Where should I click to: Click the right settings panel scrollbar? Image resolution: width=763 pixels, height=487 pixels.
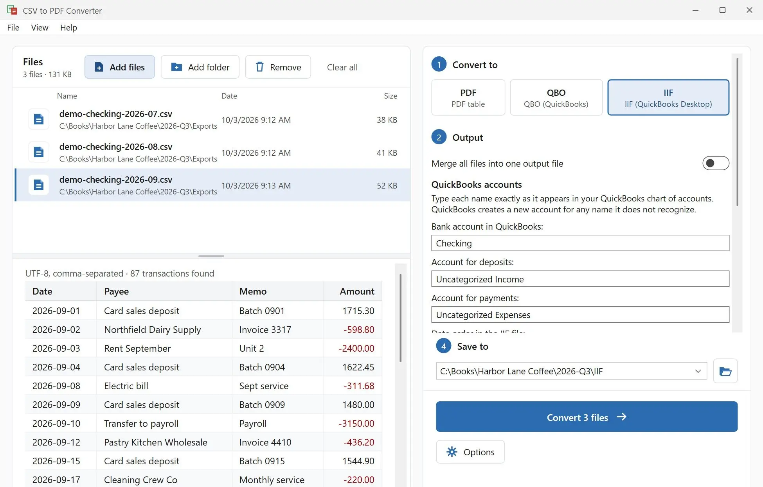737,131
